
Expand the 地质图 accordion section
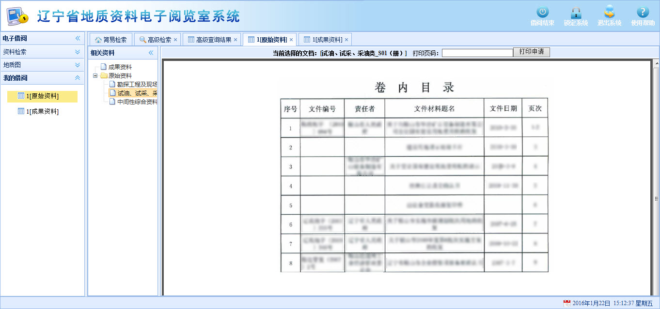click(78, 65)
